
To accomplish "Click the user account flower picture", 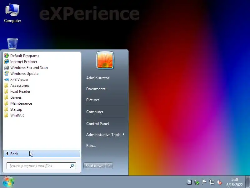I will (105, 60).
